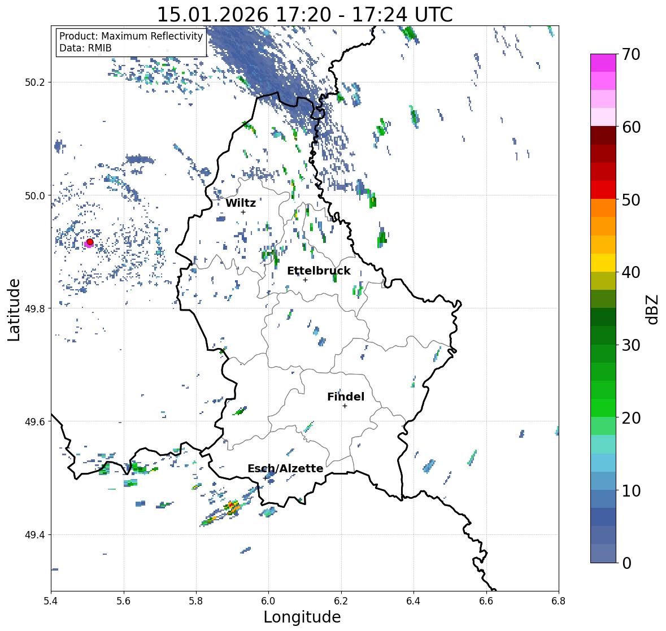Click colorbar tick value 20
The width and height of the screenshot is (666, 631).
click(631, 418)
